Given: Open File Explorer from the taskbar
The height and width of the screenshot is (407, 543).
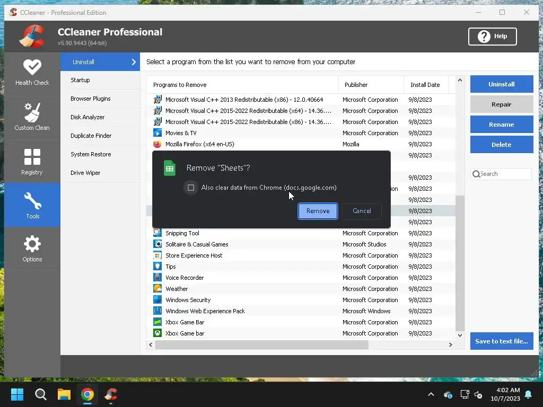Looking at the screenshot, I should (64, 394).
